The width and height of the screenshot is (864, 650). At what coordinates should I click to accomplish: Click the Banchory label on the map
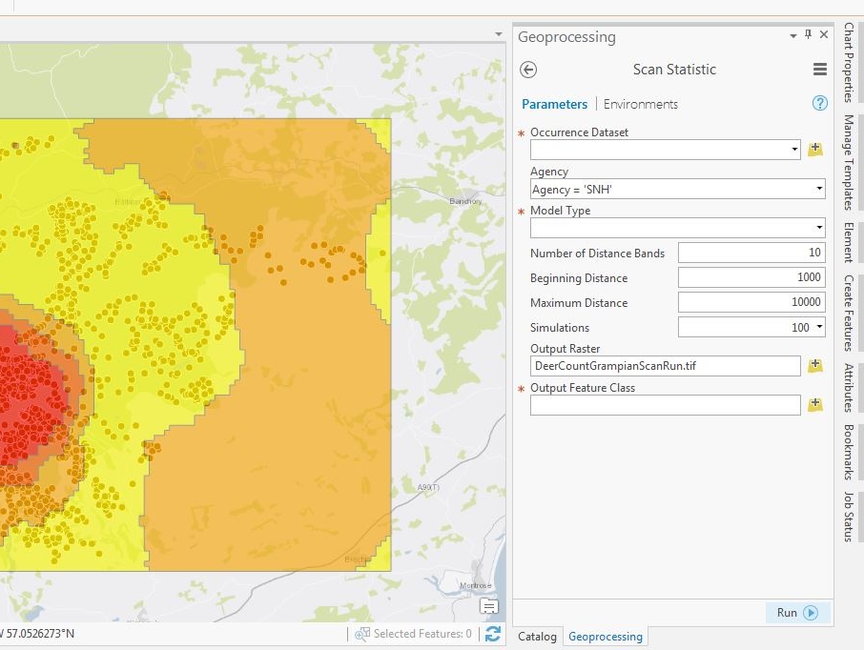click(465, 201)
